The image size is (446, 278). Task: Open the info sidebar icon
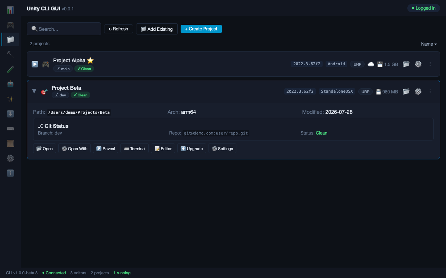(x=10, y=173)
